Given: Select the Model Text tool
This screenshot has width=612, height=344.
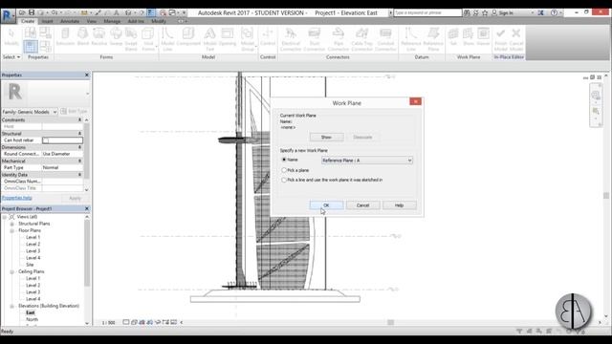Looking at the screenshot, I should pyautogui.click(x=210, y=39).
